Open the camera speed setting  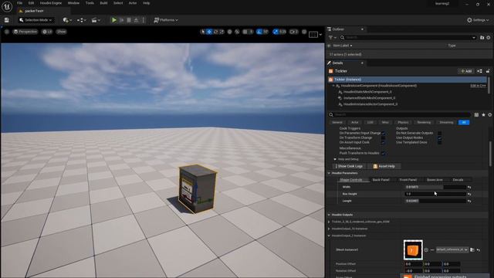click(x=293, y=32)
